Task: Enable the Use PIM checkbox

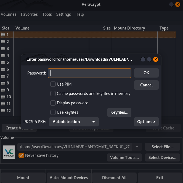Action: pos(53,84)
